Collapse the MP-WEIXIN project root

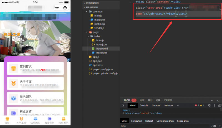pyautogui.click(x=85, y=7)
